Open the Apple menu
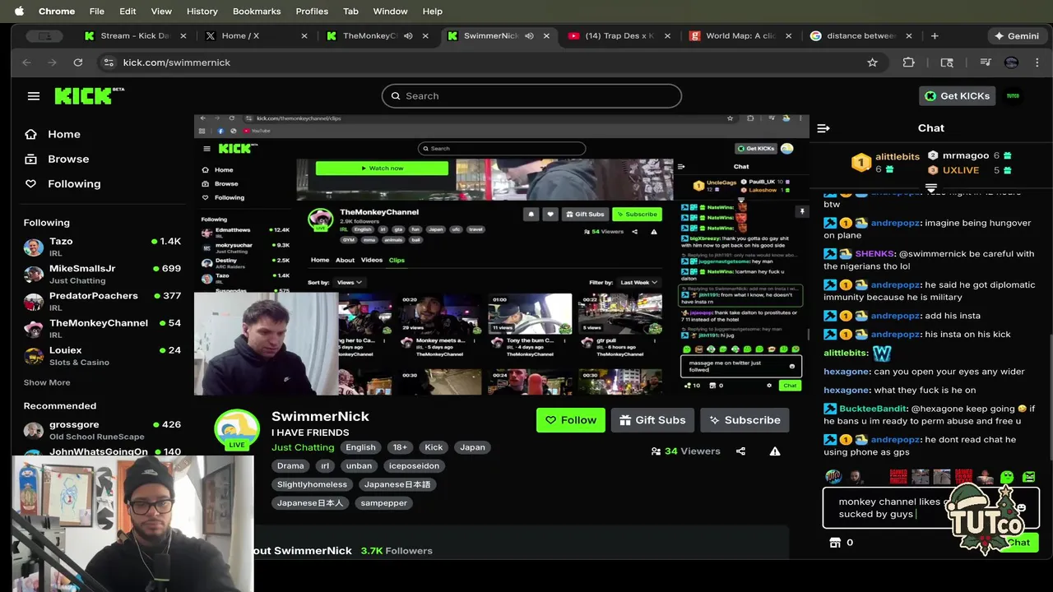The height and width of the screenshot is (592, 1053). coord(19,12)
